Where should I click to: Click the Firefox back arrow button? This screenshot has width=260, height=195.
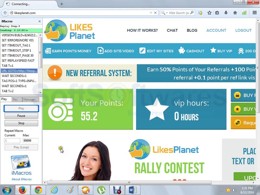(5, 13)
